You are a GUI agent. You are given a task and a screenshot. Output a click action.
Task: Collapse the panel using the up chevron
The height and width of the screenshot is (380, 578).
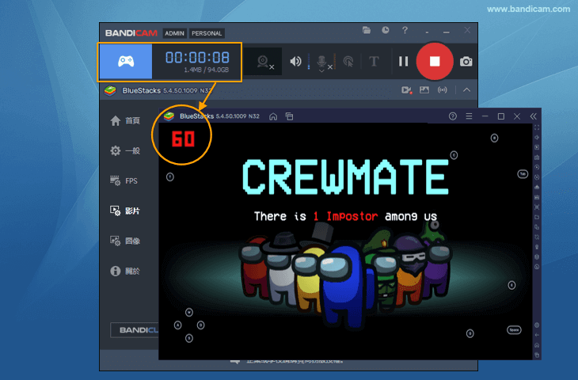[x=467, y=90]
